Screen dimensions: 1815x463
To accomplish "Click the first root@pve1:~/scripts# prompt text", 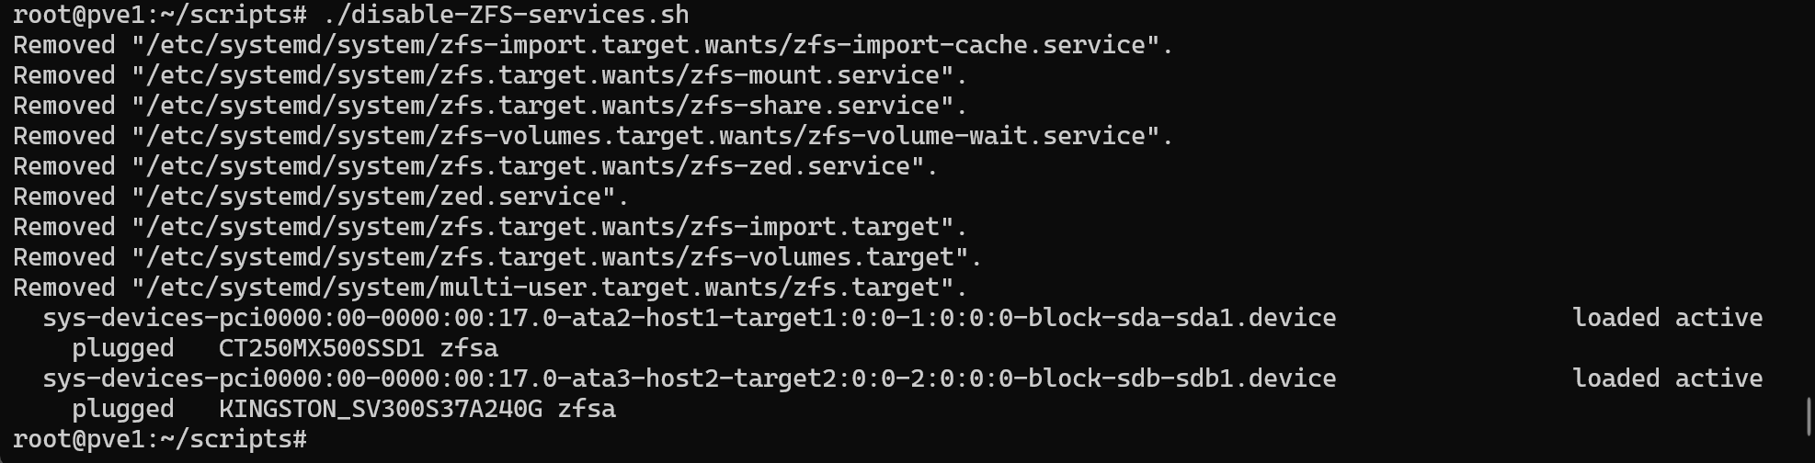I will pyautogui.click(x=160, y=16).
